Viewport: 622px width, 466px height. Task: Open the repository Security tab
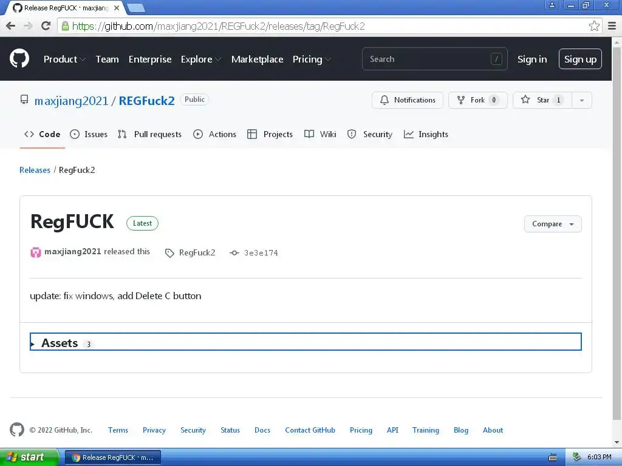point(370,134)
